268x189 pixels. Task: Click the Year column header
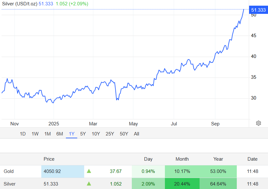pos(218,159)
